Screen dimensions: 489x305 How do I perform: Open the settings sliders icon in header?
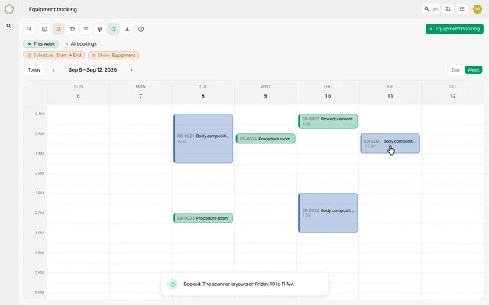pos(461,9)
